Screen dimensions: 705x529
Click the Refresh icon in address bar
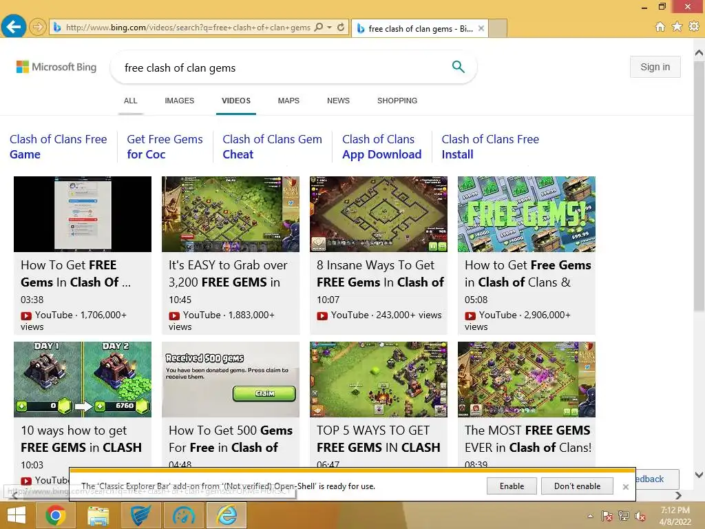[x=341, y=28]
